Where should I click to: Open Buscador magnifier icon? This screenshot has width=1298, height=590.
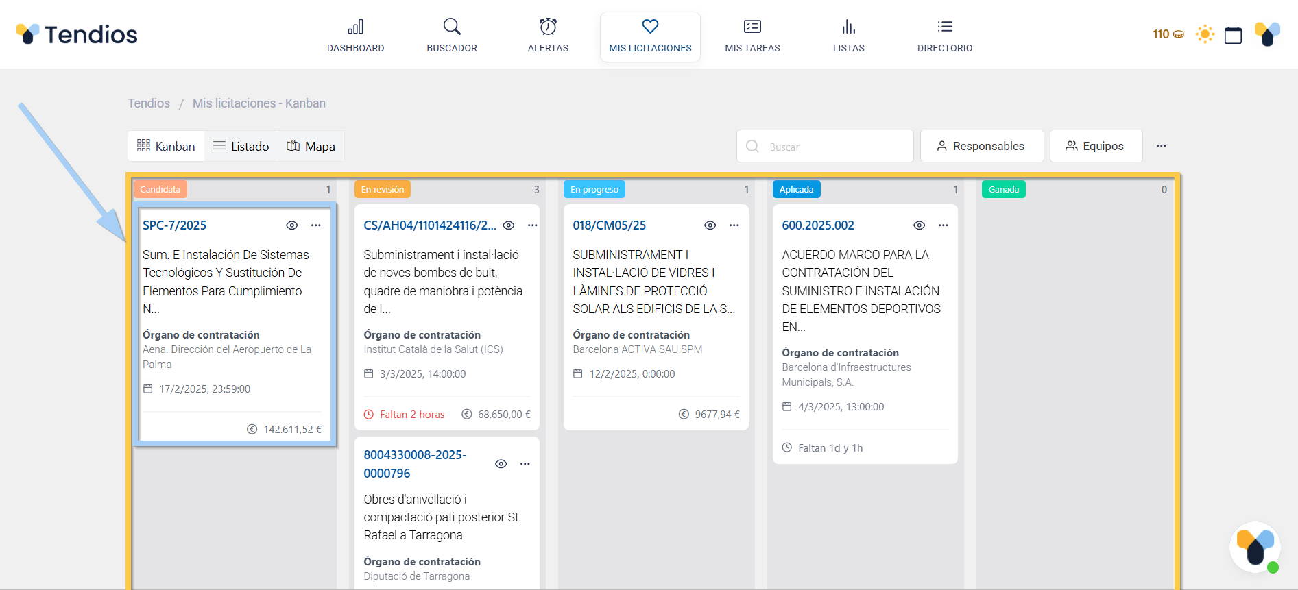coord(452,27)
